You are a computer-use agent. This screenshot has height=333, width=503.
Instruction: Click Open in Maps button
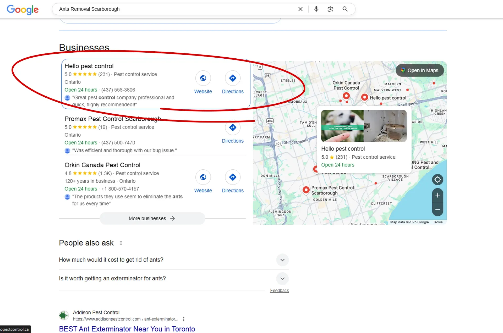[x=420, y=70]
